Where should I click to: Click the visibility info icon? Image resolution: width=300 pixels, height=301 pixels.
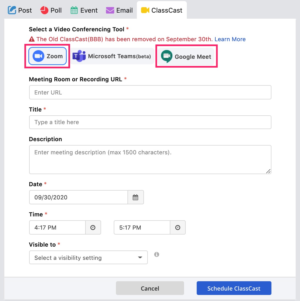point(157,254)
